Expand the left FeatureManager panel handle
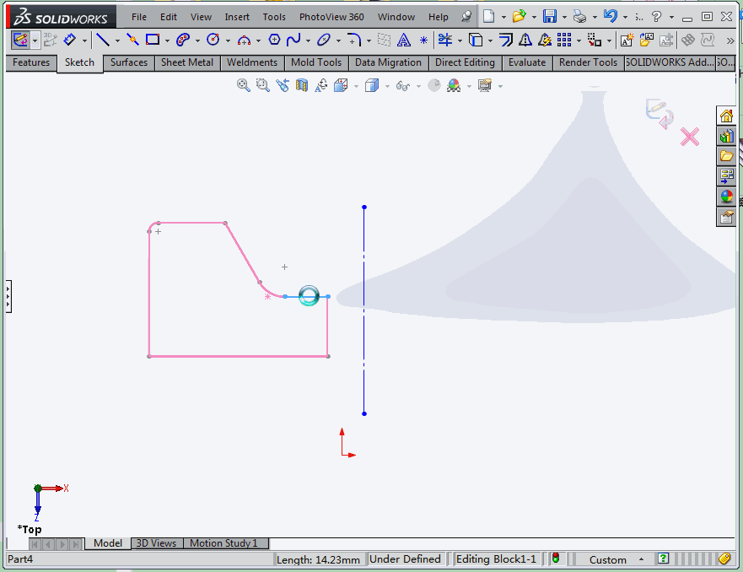 pos(8,296)
